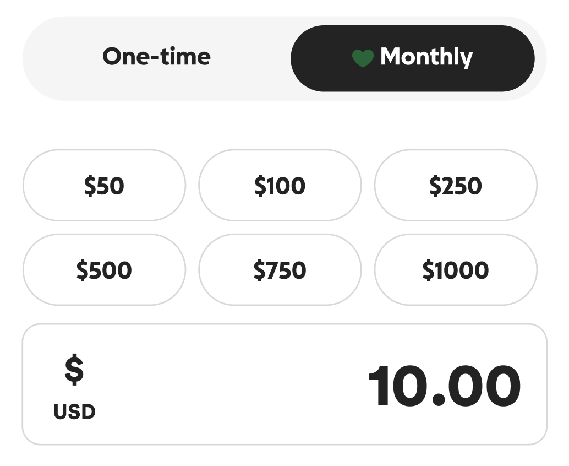The image size is (569, 466).
Task: Click the dollar sign currency symbol
Action: tap(74, 370)
